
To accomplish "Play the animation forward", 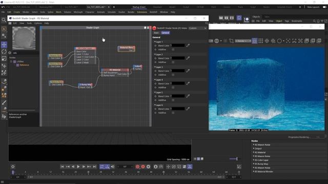I will 78,167.
